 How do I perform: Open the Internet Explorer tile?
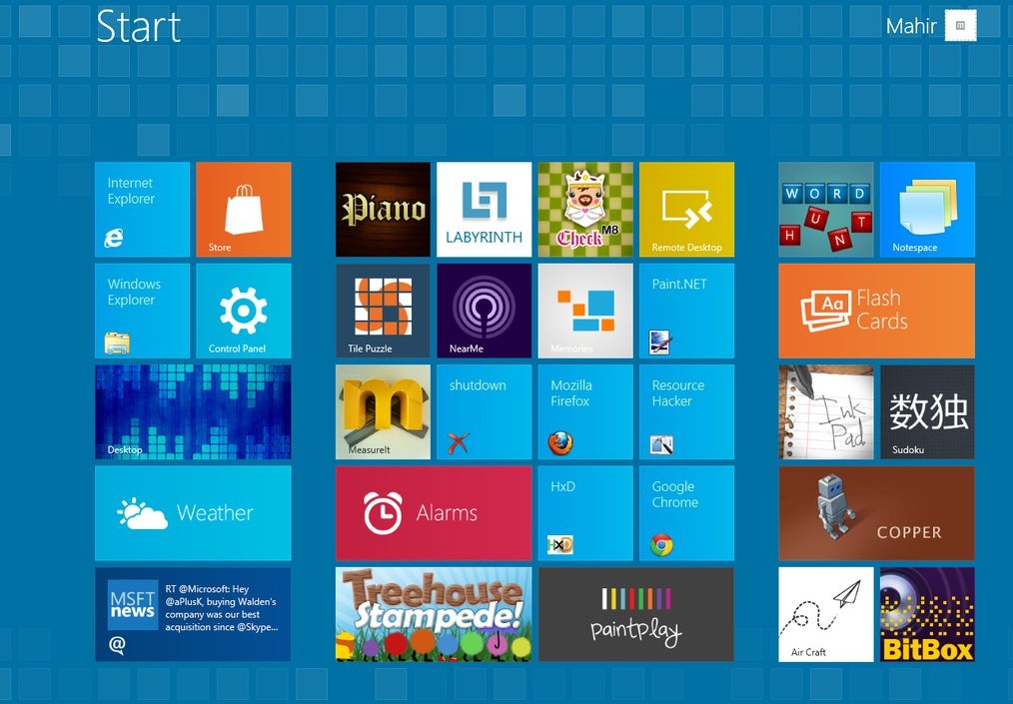(142, 210)
